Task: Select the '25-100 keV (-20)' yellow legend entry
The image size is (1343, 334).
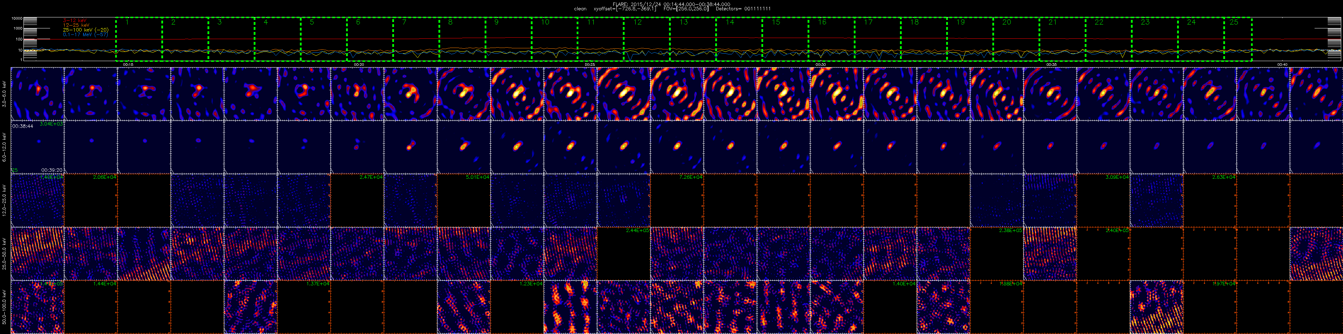Action: tap(86, 30)
